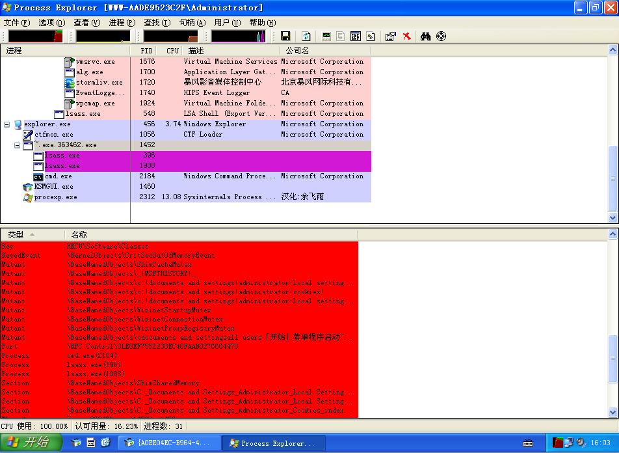619x453 pixels.
Task: Collapse the explorer.exe tree node
Action: (7, 124)
